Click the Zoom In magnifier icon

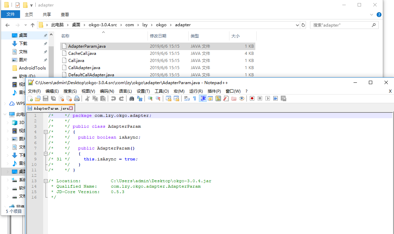(x=150, y=98)
